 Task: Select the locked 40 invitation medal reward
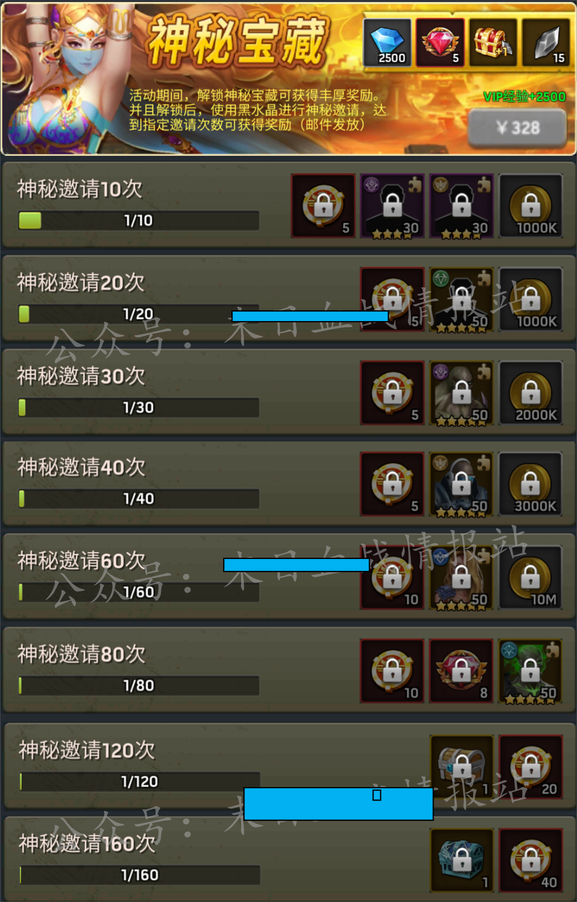(x=531, y=860)
